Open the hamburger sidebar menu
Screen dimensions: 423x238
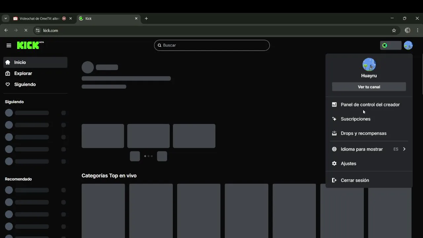click(9, 45)
